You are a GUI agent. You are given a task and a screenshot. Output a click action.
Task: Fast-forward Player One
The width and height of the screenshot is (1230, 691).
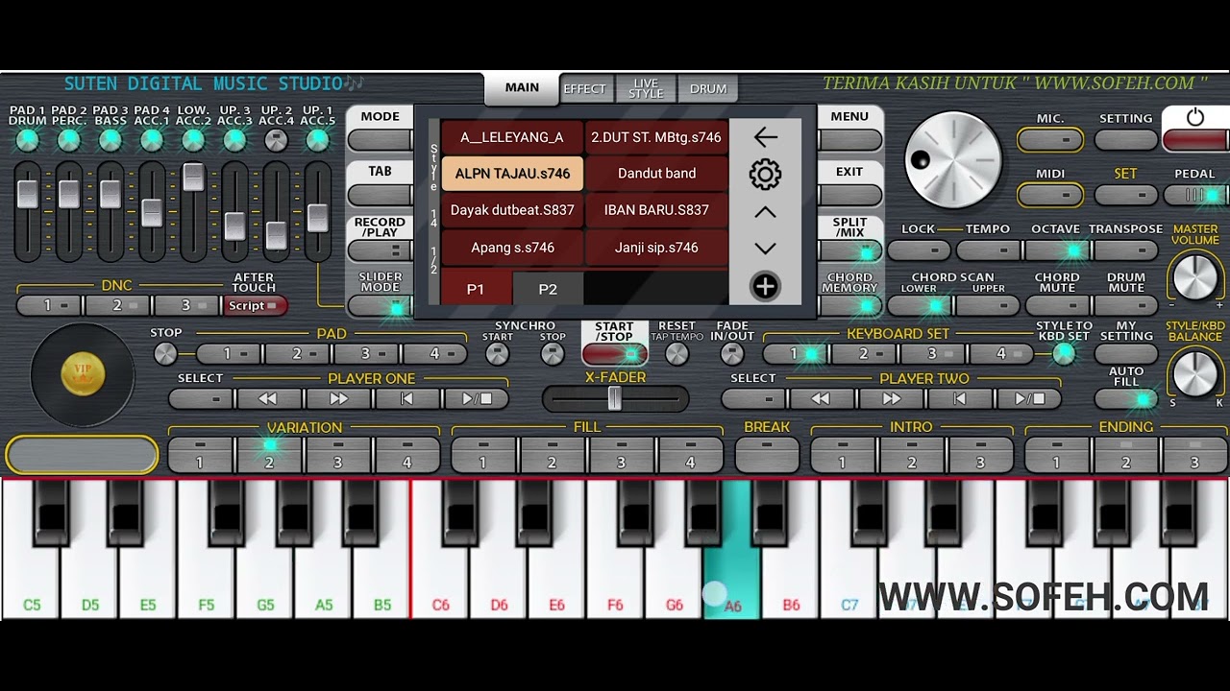coord(338,398)
